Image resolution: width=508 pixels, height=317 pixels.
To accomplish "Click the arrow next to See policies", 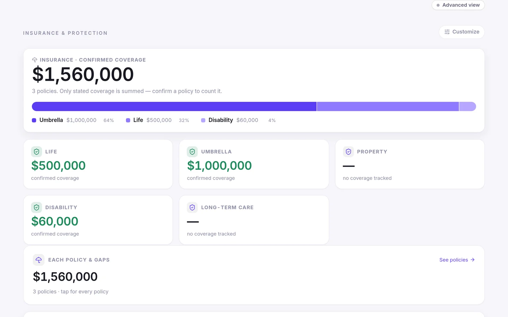I will [x=472, y=260].
